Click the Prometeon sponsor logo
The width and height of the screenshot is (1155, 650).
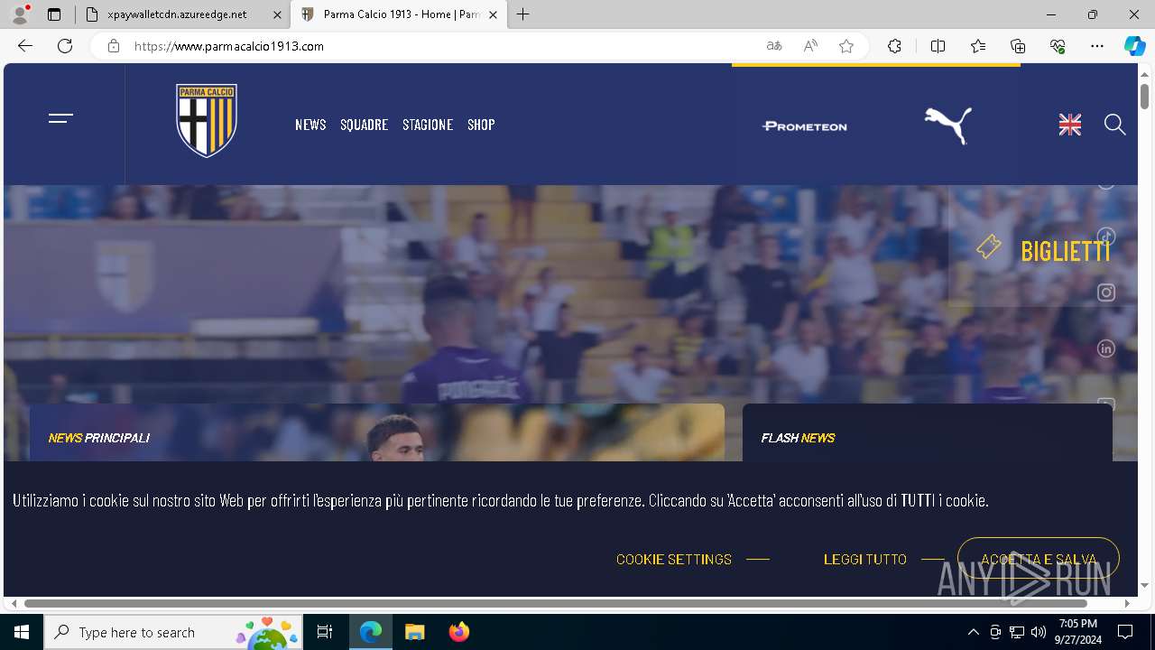click(x=805, y=126)
